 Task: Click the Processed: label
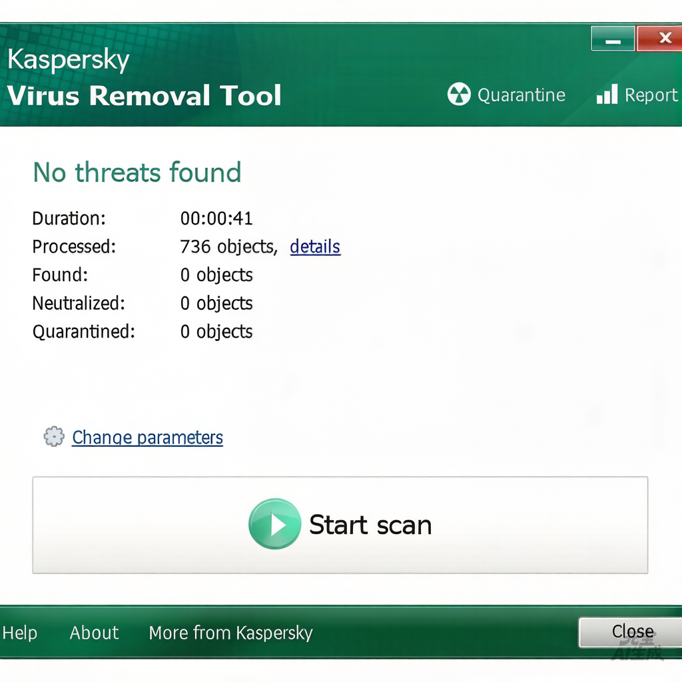(x=75, y=246)
